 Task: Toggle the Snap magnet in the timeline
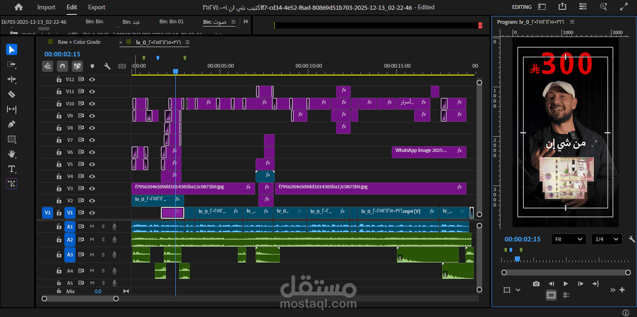pyautogui.click(x=62, y=66)
